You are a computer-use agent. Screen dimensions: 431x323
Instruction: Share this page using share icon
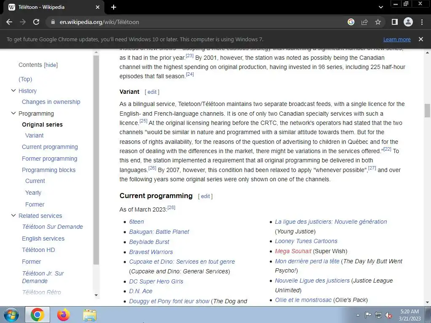(x=364, y=22)
